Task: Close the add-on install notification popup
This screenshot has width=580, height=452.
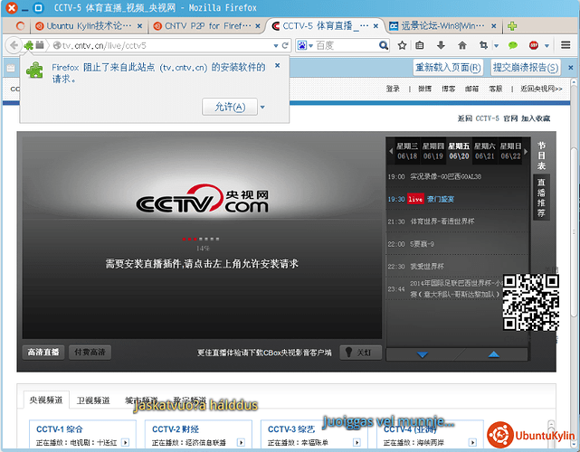Action: point(278,65)
